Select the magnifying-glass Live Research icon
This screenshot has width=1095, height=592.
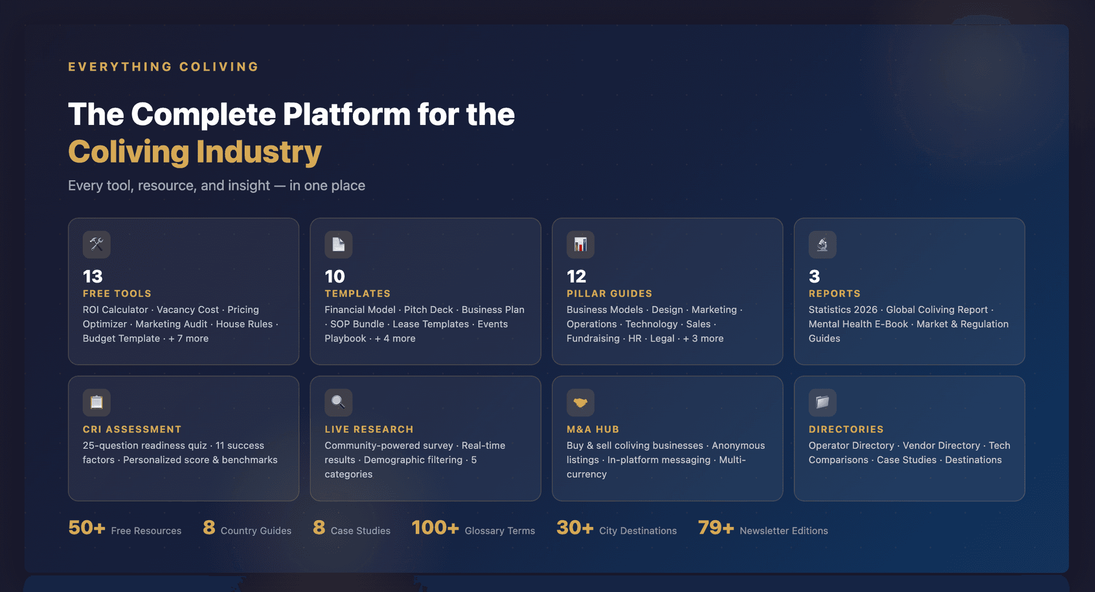338,403
